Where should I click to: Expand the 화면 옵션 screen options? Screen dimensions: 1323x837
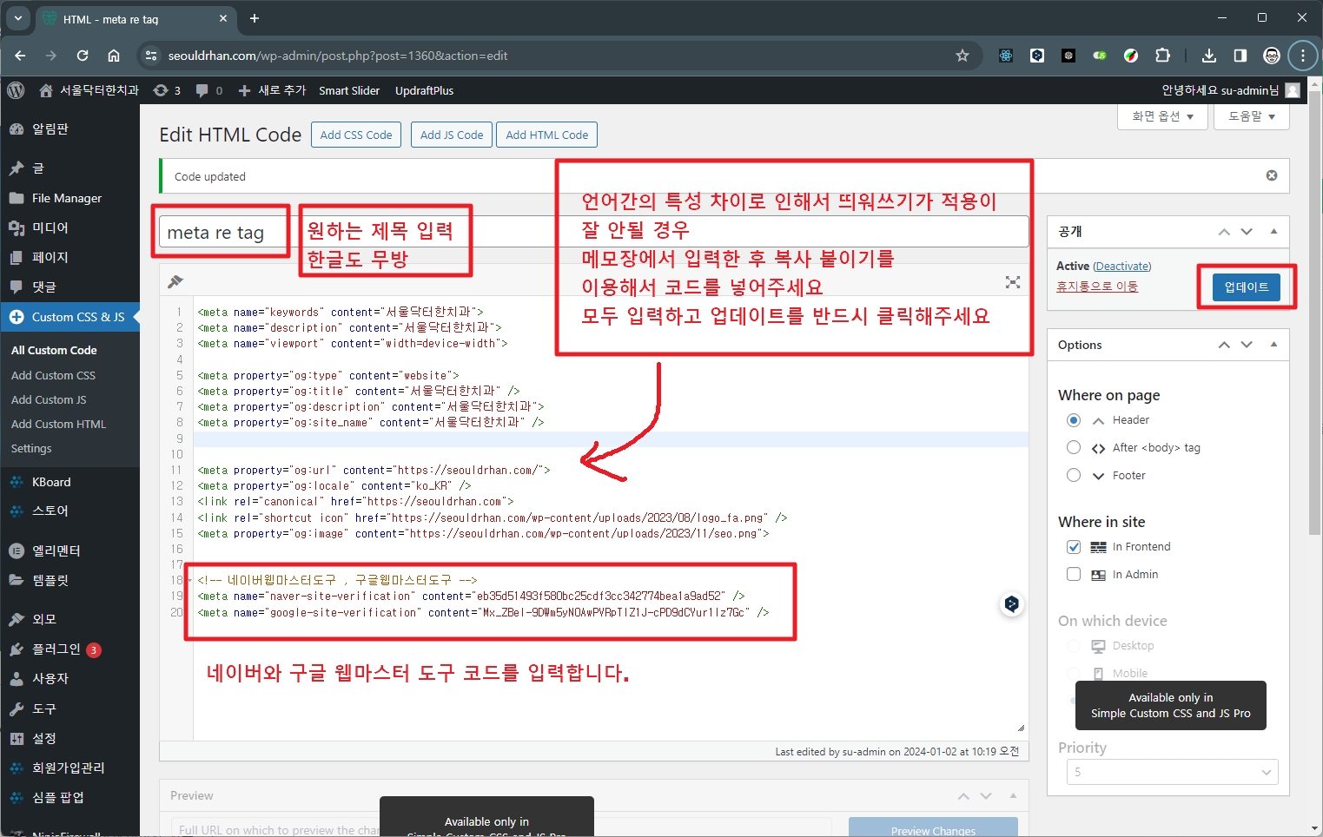(x=1162, y=116)
